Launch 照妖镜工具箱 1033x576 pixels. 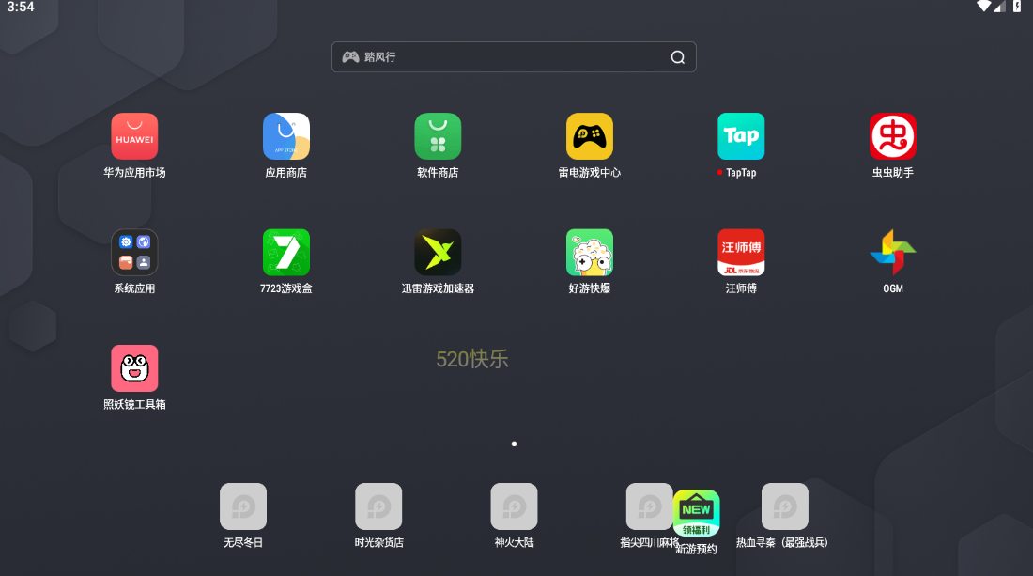point(134,366)
